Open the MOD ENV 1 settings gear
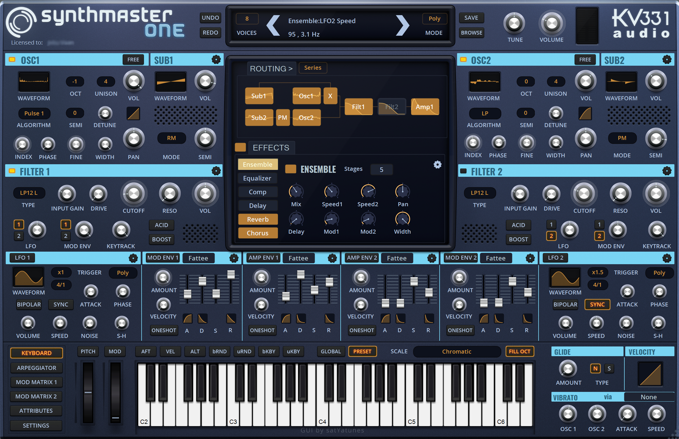679x439 pixels. 234,258
